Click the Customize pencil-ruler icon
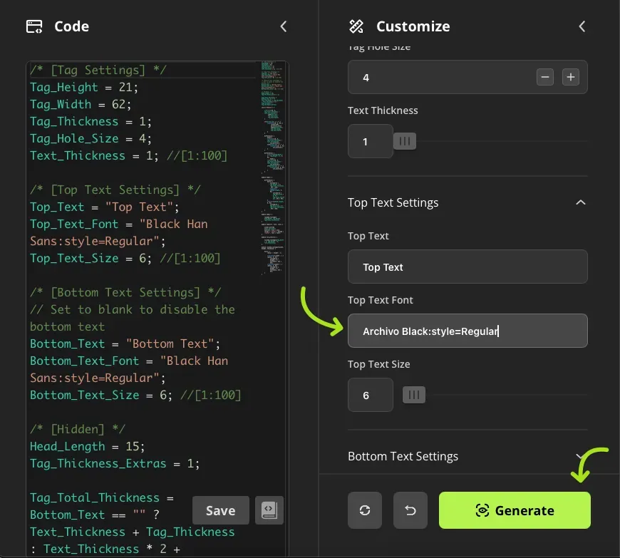The width and height of the screenshot is (620, 558). pos(356,26)
